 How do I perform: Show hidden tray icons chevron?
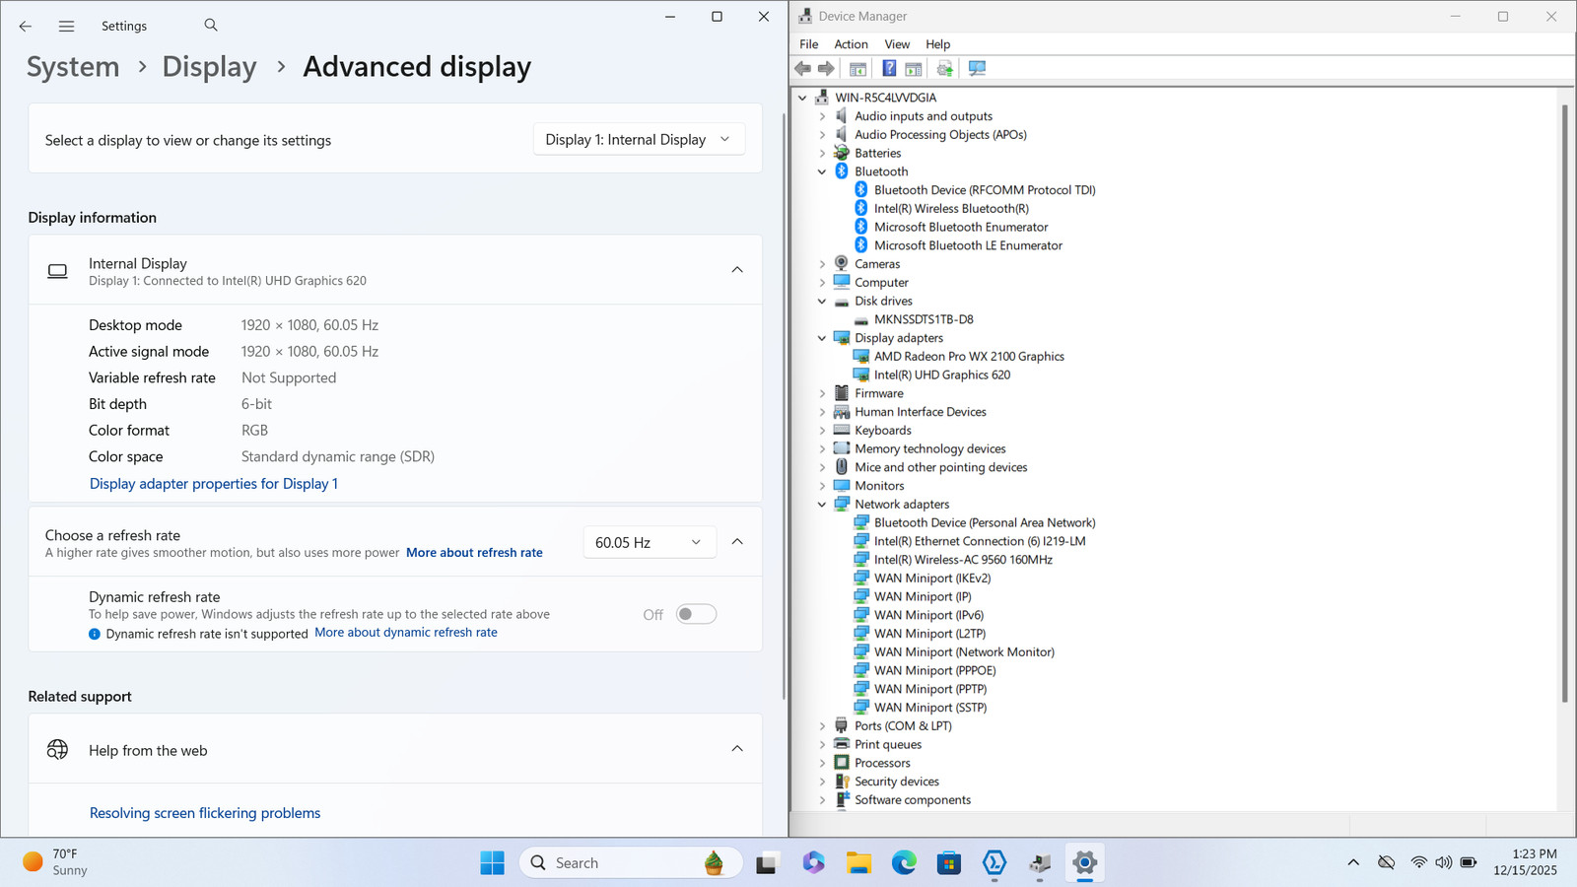[x=1353, y=862]
